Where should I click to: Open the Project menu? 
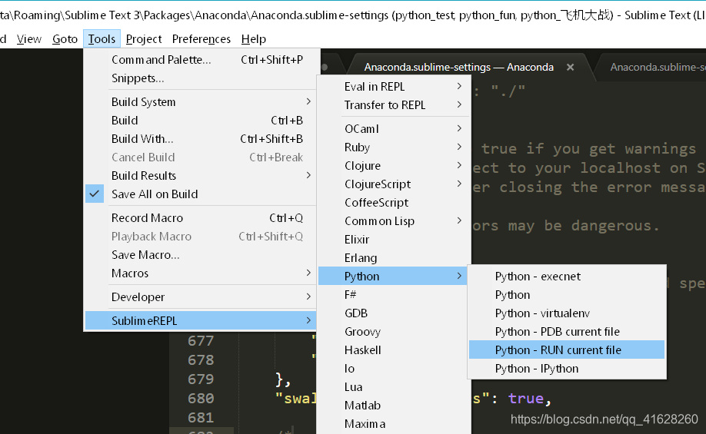pos(144,39)
